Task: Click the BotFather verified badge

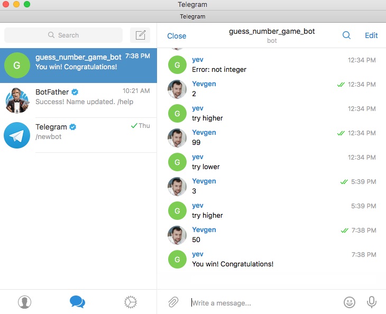Action: point(75,92)
